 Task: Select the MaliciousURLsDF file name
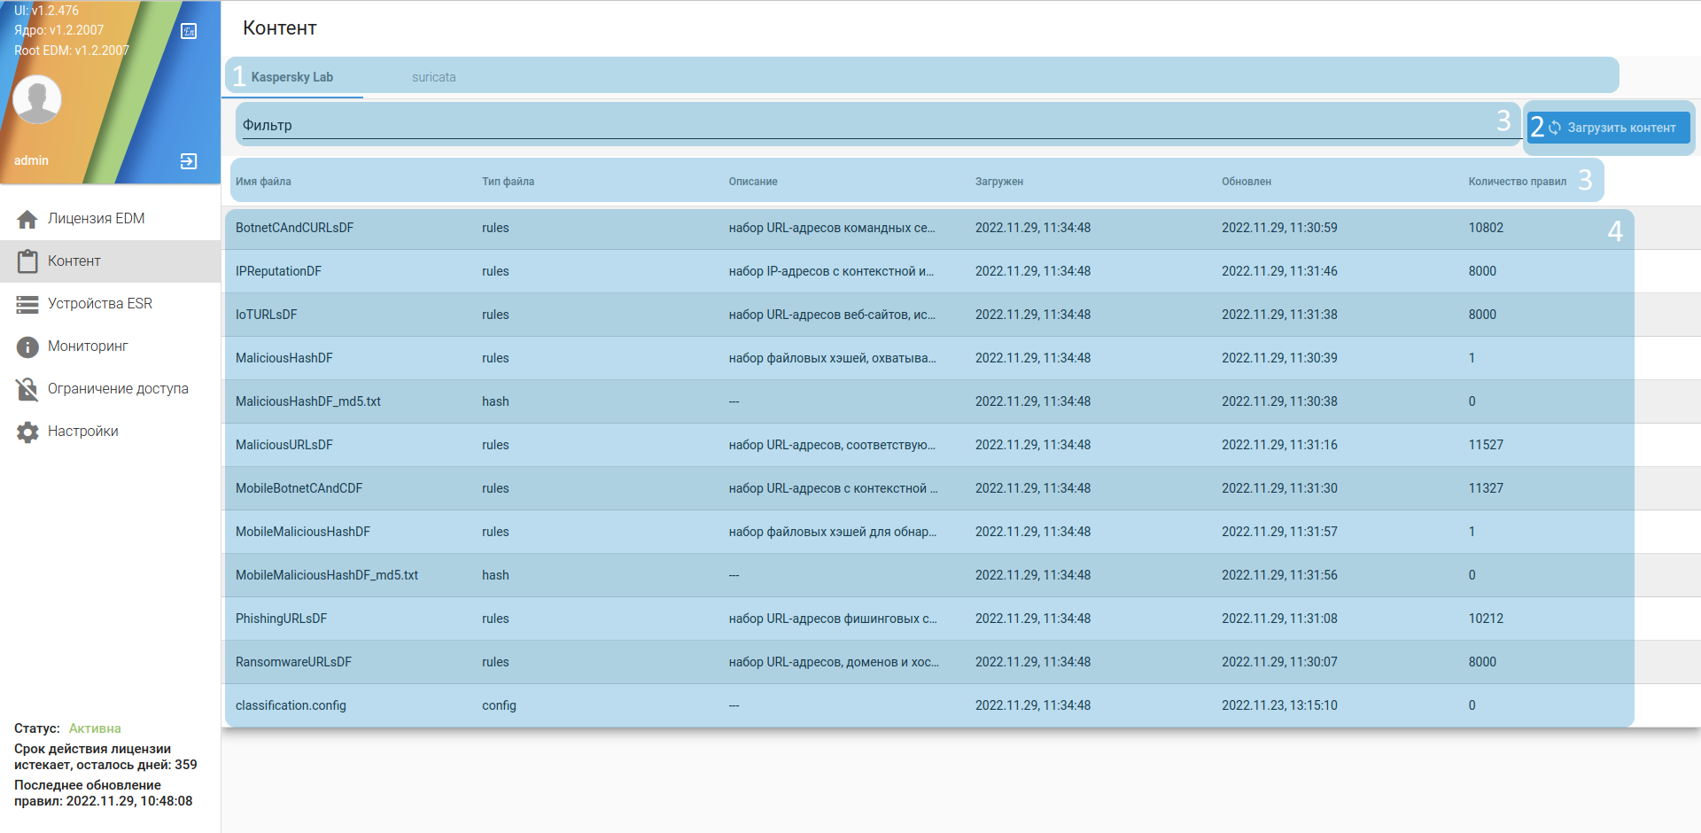pos(284,445)
